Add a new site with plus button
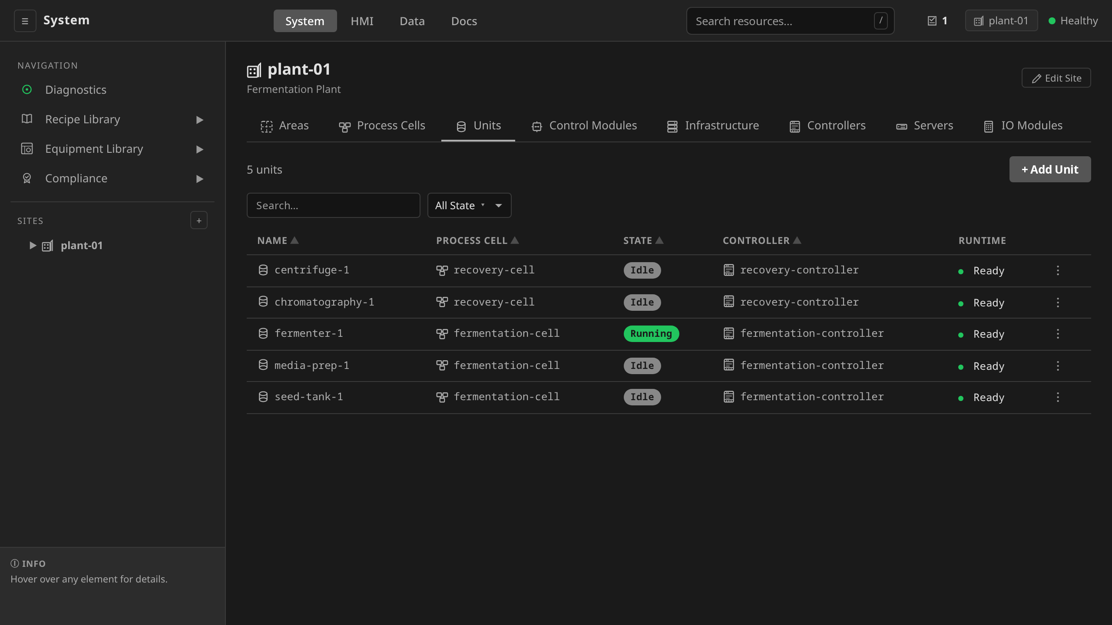This screenshot has width=1112, height=625. pyautogui.click(x=199, y=220)
